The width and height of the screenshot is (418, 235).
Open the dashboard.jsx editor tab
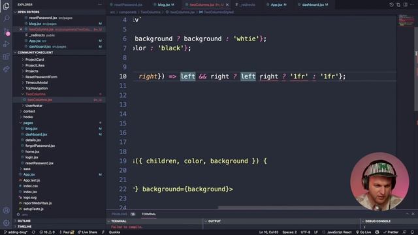(315, 5)
